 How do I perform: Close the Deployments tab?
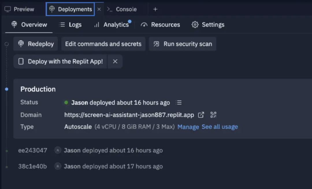pos(99,9)
